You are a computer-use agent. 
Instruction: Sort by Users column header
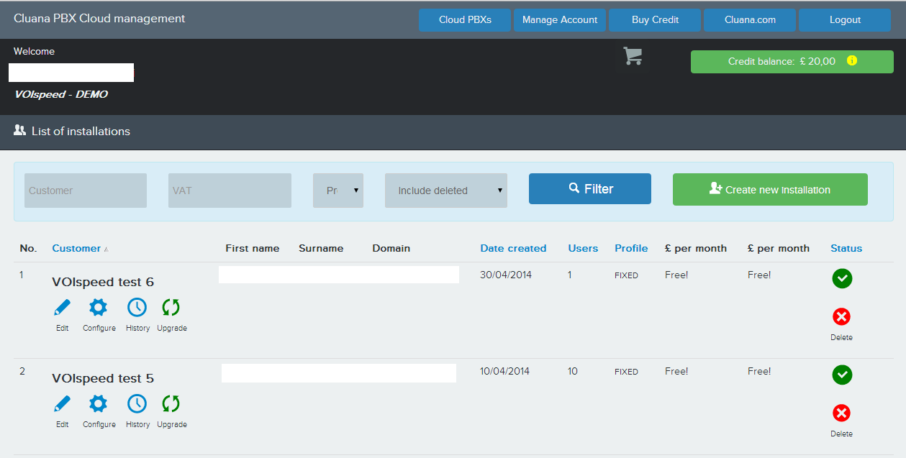583,248
